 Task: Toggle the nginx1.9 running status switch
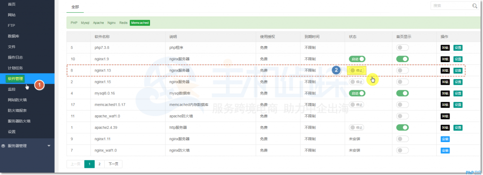[357, 59]
